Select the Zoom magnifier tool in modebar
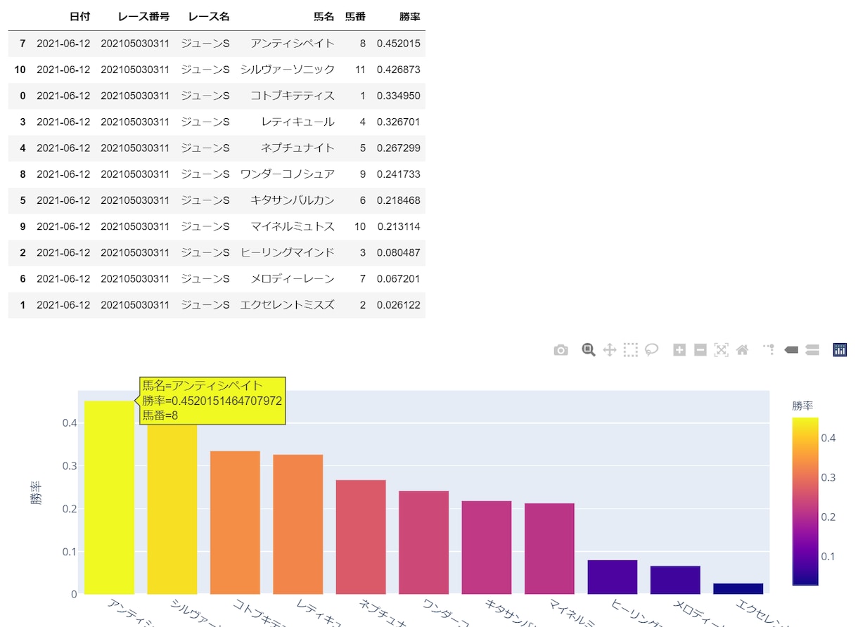 [x=589, y=350]
